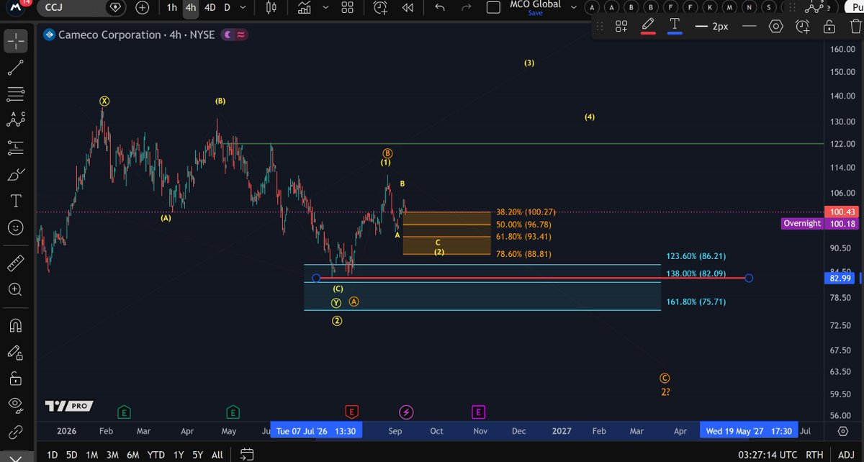The height and width of the screenshot is (462, 864).
Task: Open the emoji and icons tool
Action: tap(15, 227)
